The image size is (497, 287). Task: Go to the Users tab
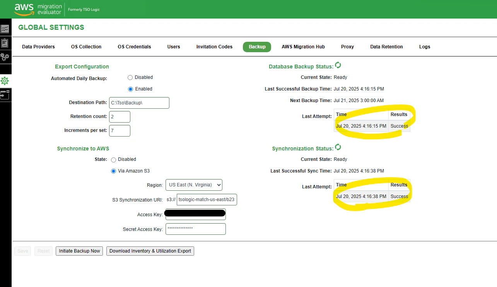click(x=174, y=47)
